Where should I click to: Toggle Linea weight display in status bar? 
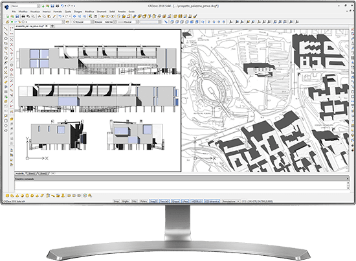pos(185,201)
